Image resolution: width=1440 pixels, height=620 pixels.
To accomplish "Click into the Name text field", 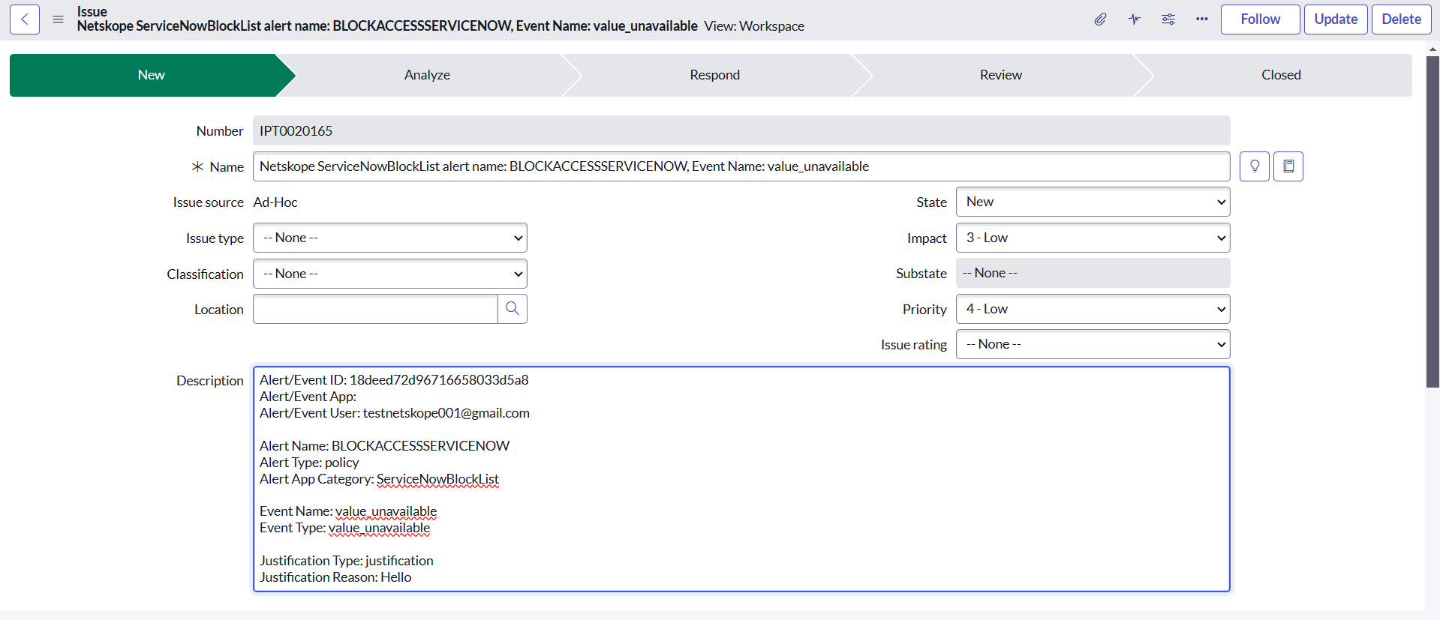I will (x=741, y=166).
